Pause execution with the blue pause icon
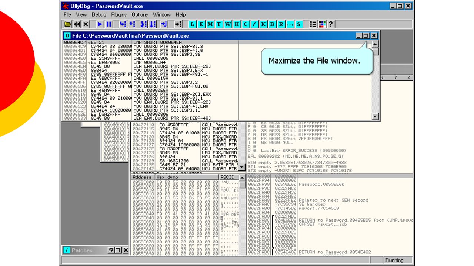The image size is (474, 266). pyautogui.click(x=109, y=24)
